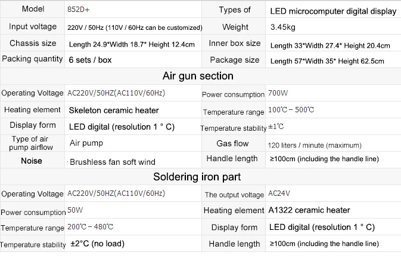The width and height of the screenshot is (401, 258).
Task: Click the 'A1322 ceramic heater' value
Action: pyautogui.click(x=309, y=210)
